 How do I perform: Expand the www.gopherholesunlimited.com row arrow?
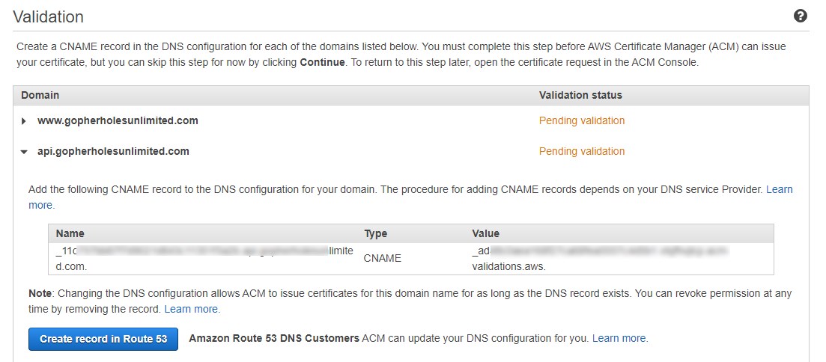point(24,121)
